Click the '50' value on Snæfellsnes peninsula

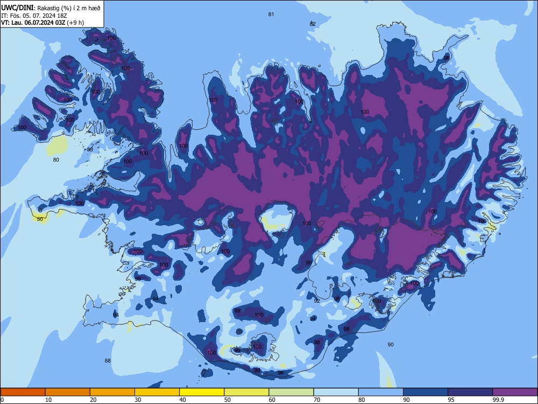coord(40,219)
